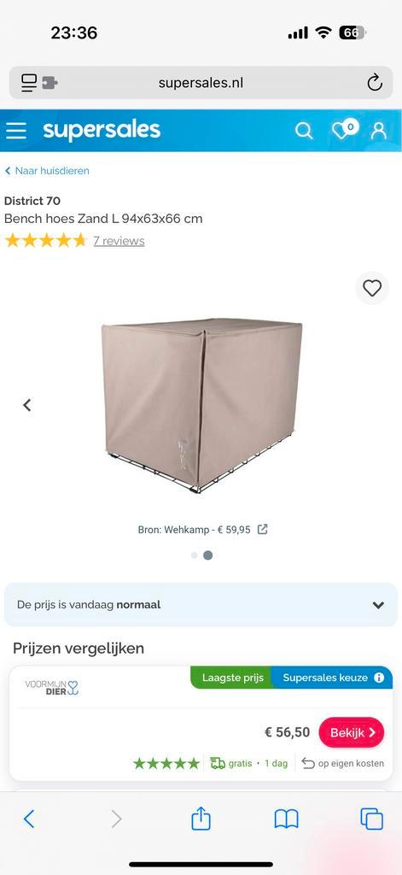The image size is (402, 875).
Task: Open the user account icon
Action: point(379,131)
